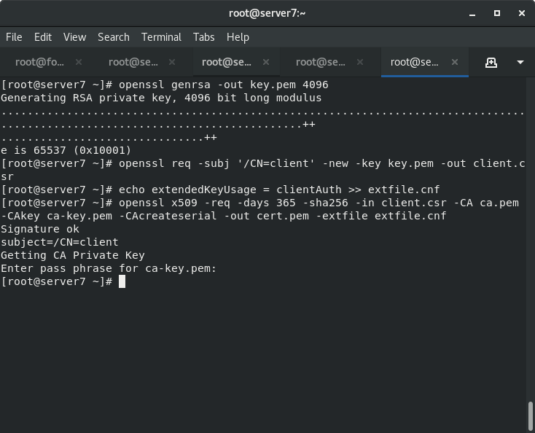Select the active fifth root@se... tab

point(414,62)
